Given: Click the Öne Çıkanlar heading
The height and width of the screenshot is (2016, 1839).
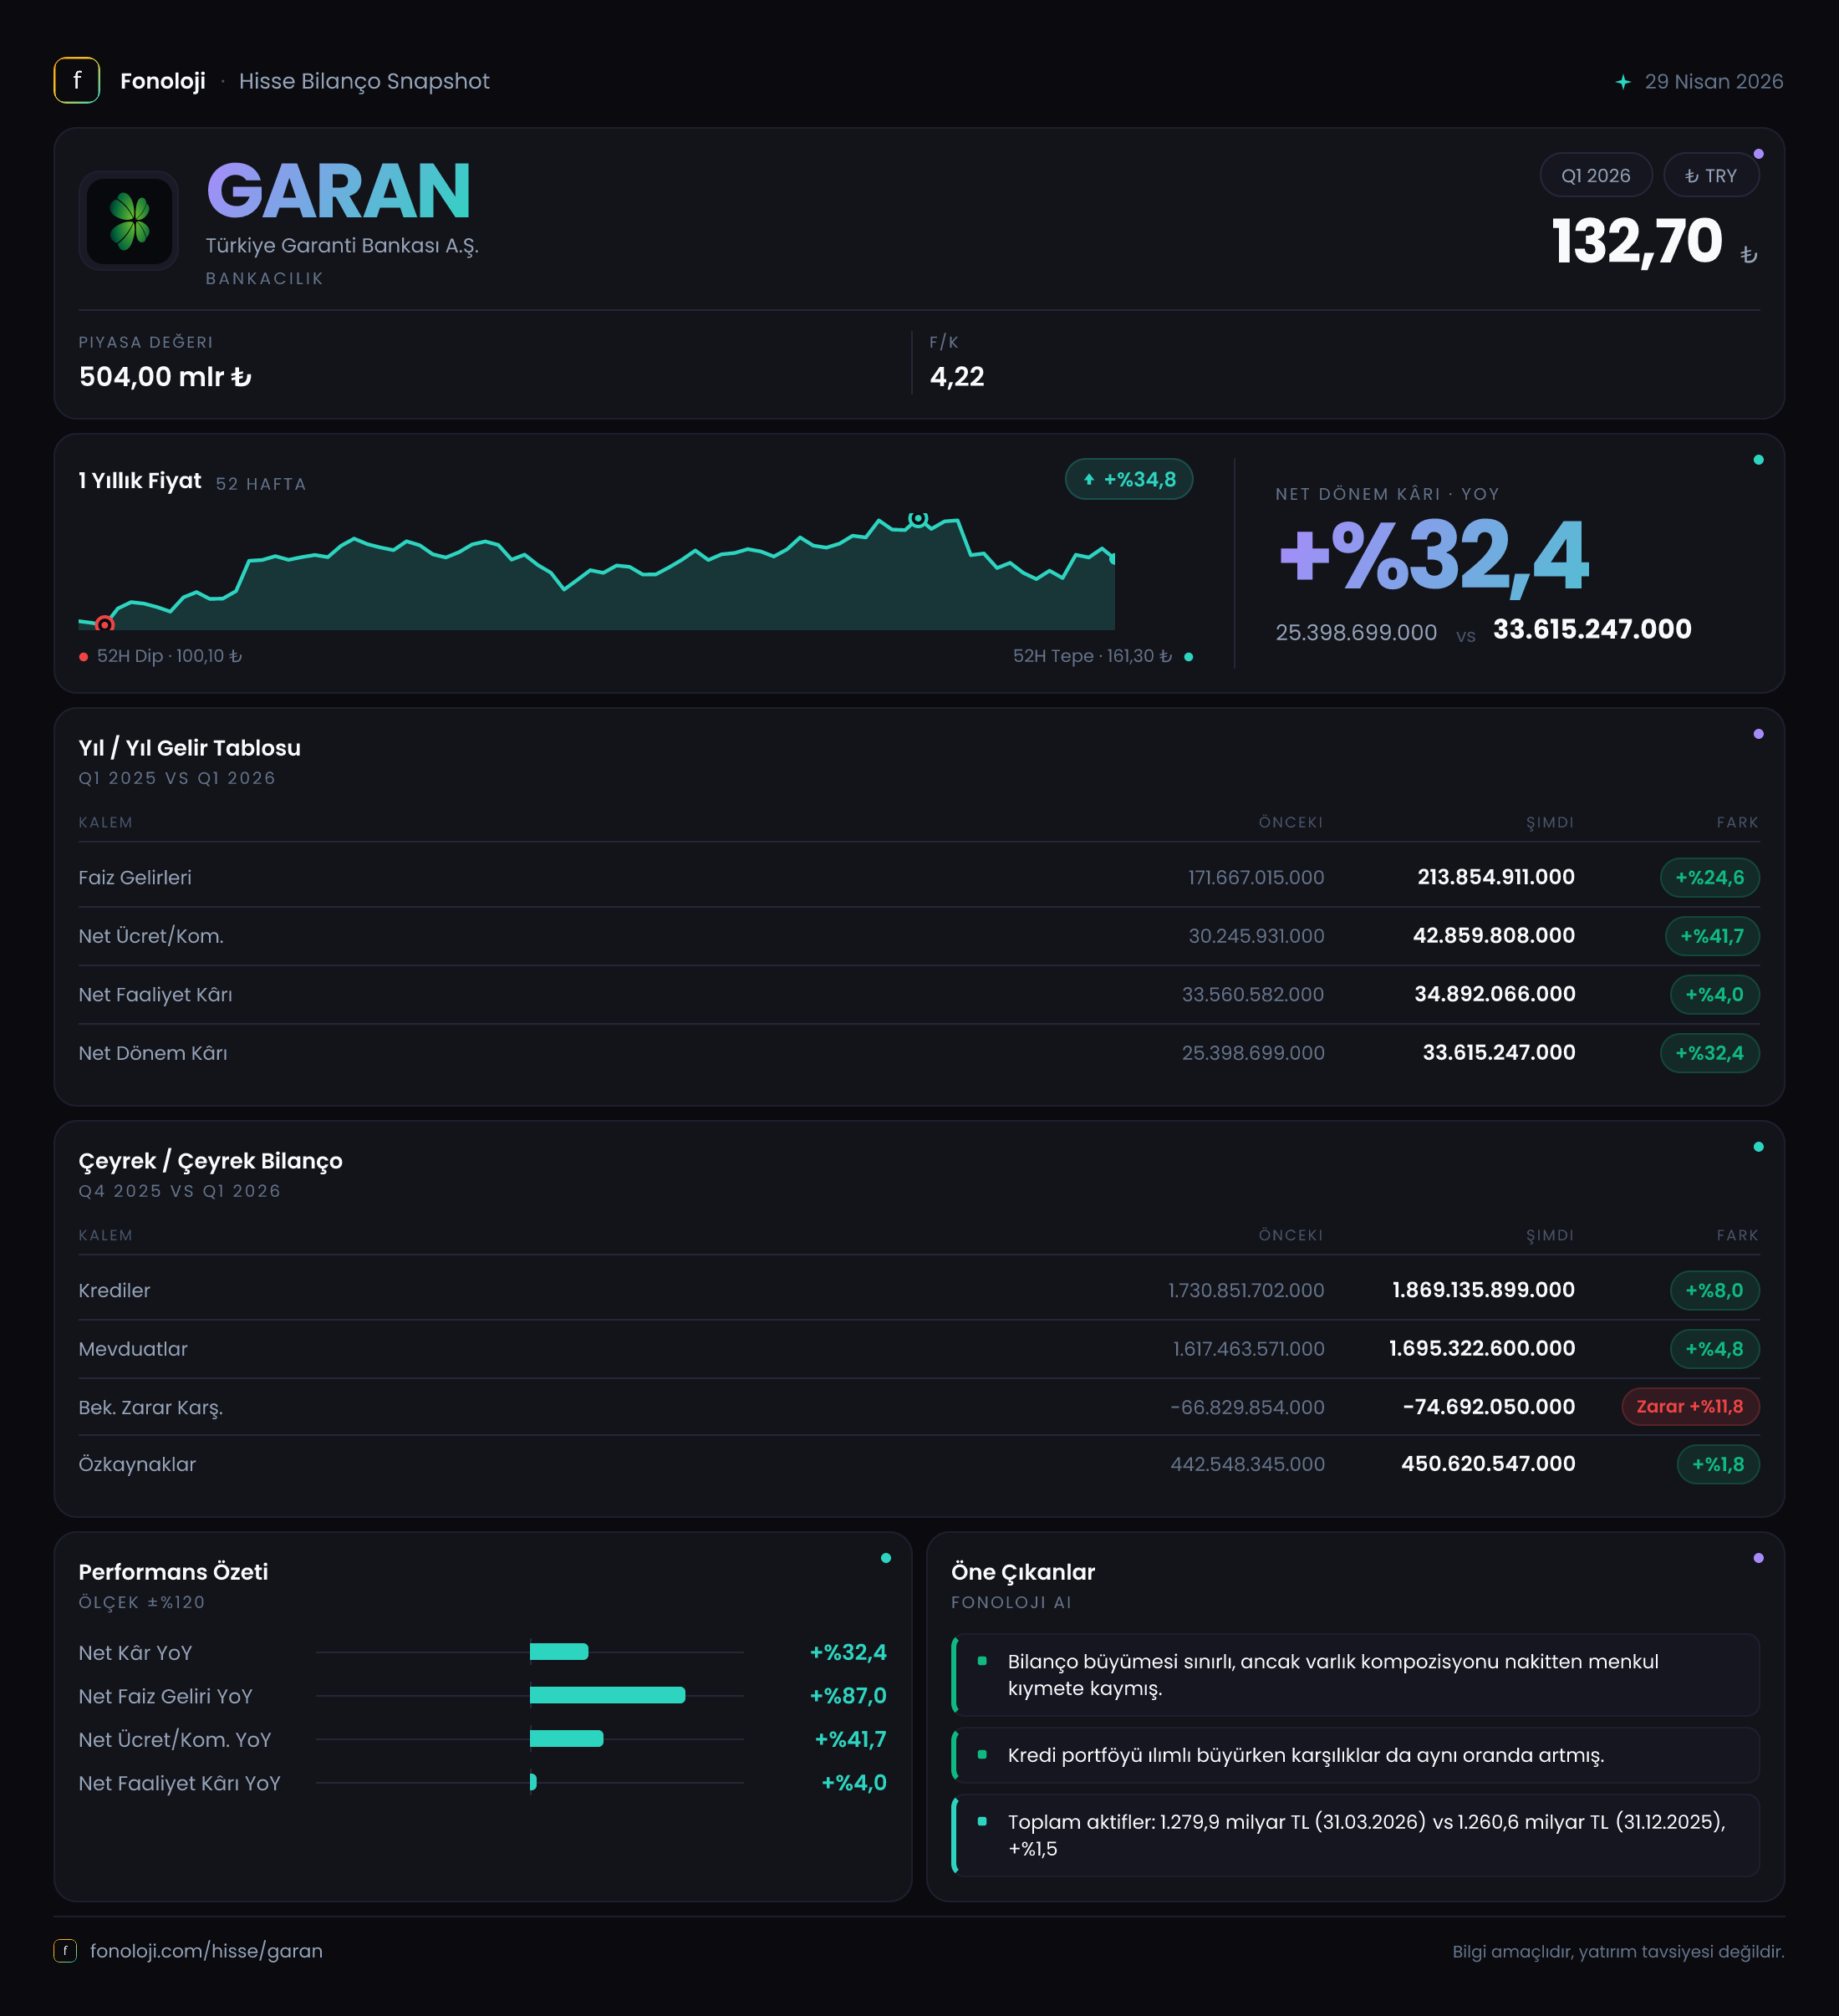Looking at the screenshot, I should coord(1023,1572).
